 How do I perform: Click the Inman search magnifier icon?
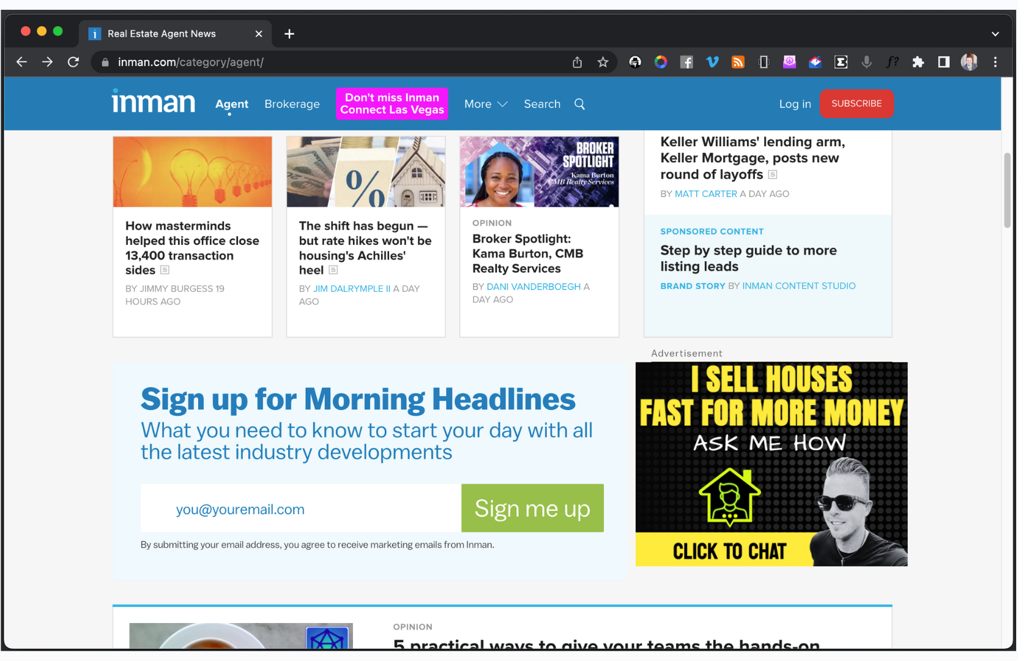click(579, 104)
